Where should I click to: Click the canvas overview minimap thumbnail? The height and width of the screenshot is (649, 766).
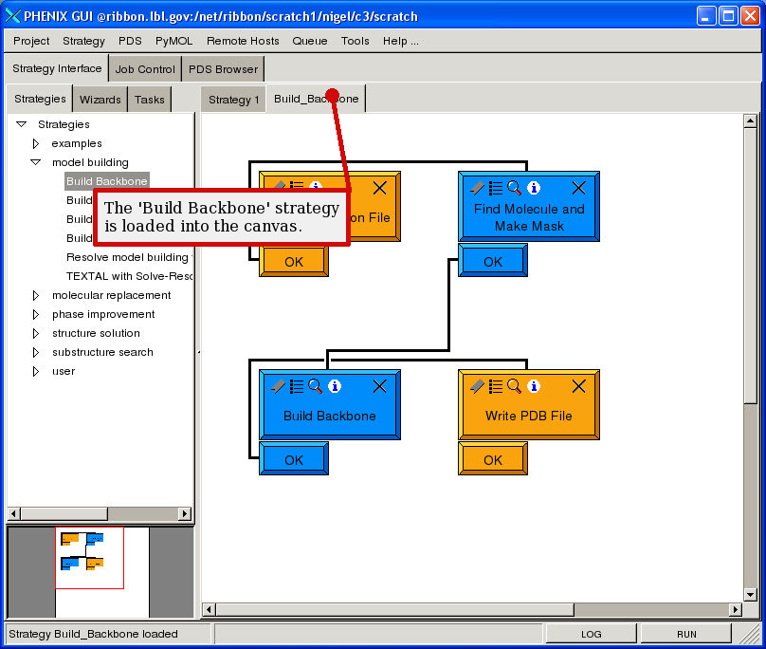click(x=89, y=558)
